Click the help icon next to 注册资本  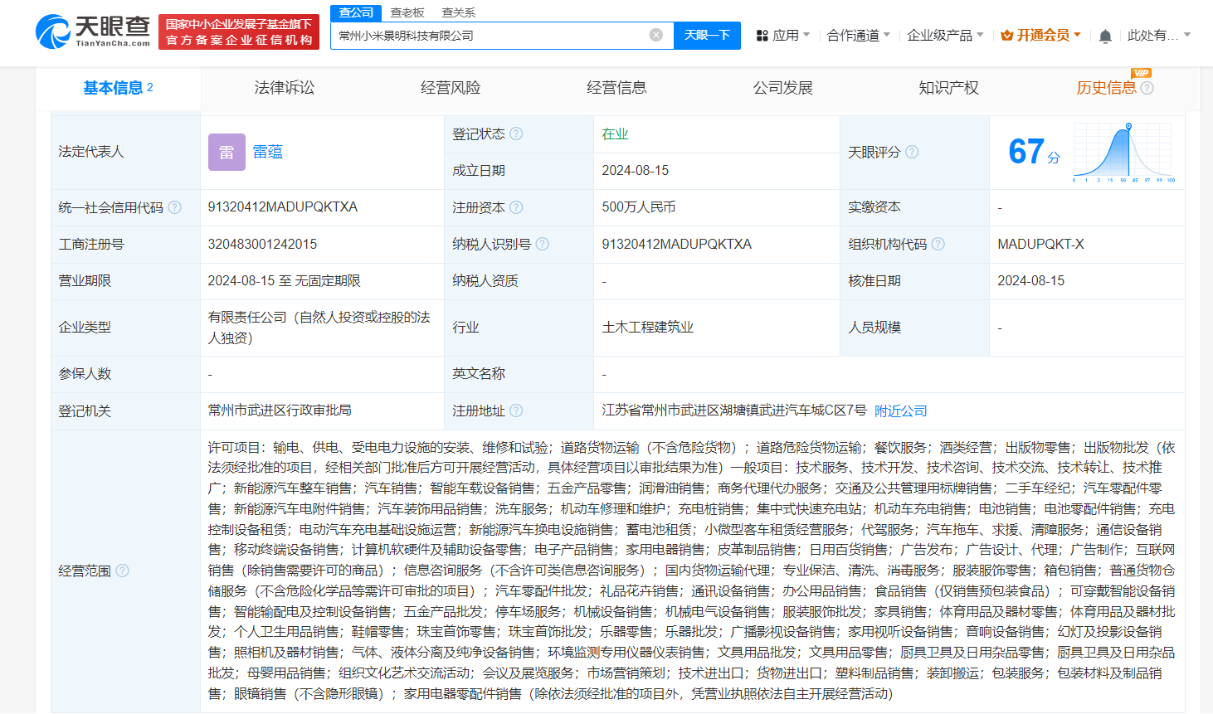coord(518,207)
